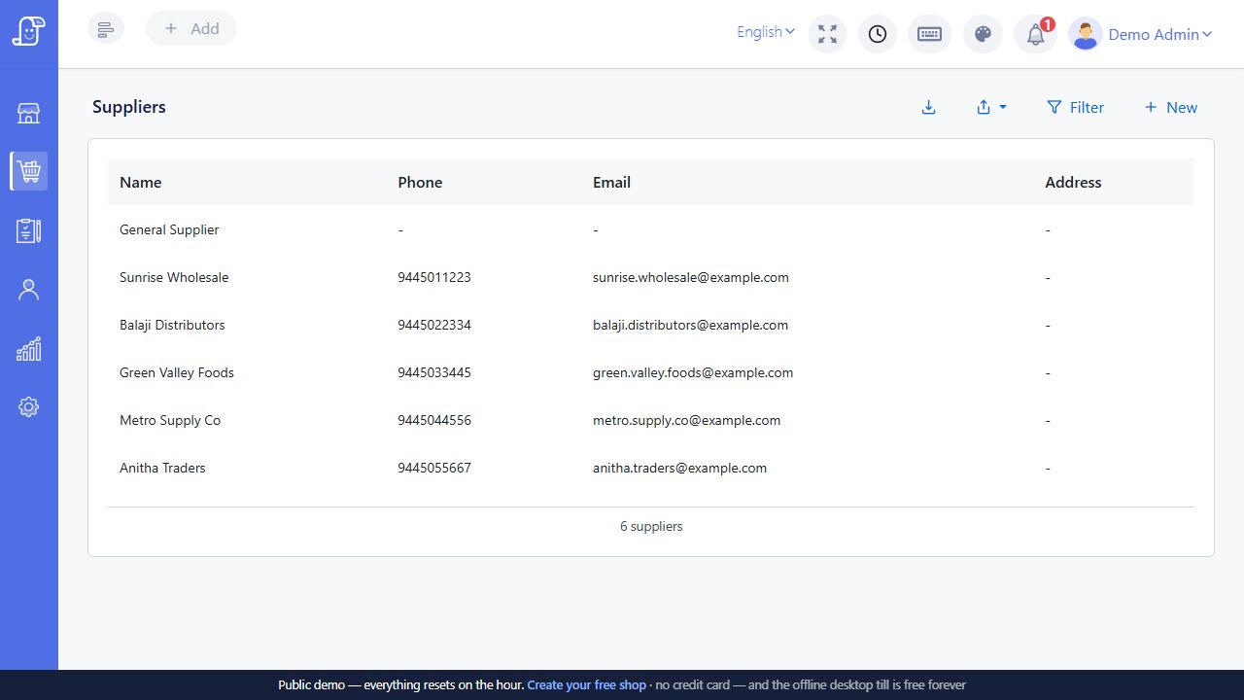1244x700 pixels.
Task: Expand the Demo Admin user menu
Action: 1160,34
